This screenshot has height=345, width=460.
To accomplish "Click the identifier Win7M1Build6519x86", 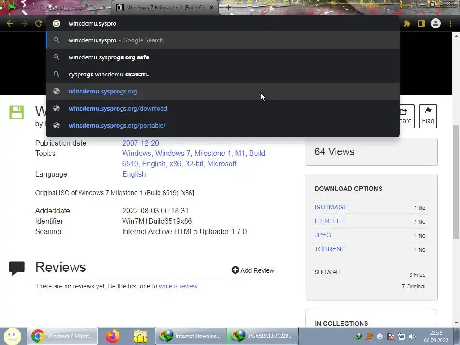I will (157, 221).
